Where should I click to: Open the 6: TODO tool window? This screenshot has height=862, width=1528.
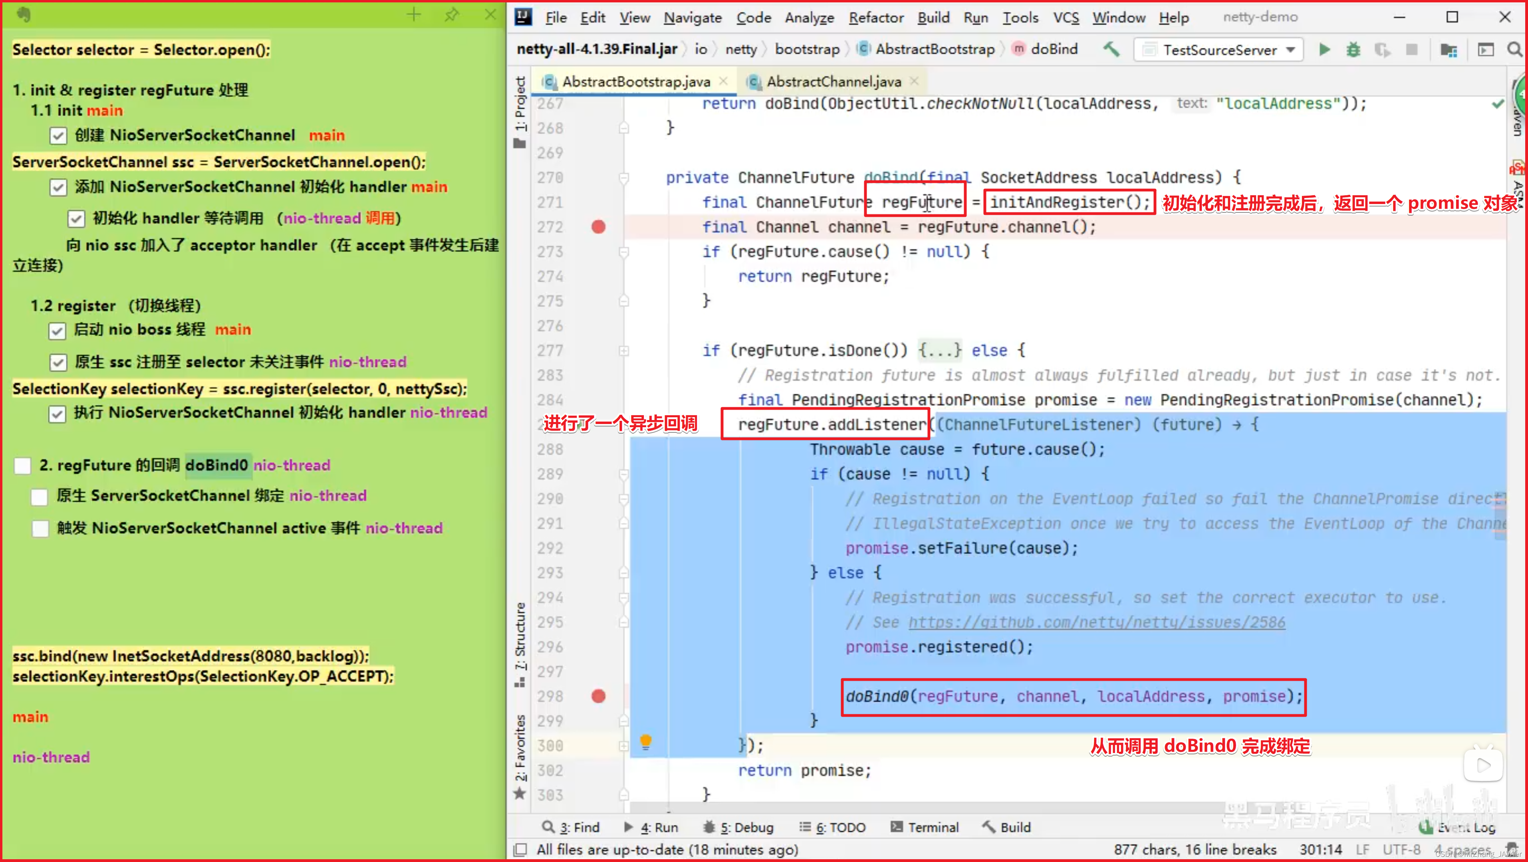tap(832, 828)
